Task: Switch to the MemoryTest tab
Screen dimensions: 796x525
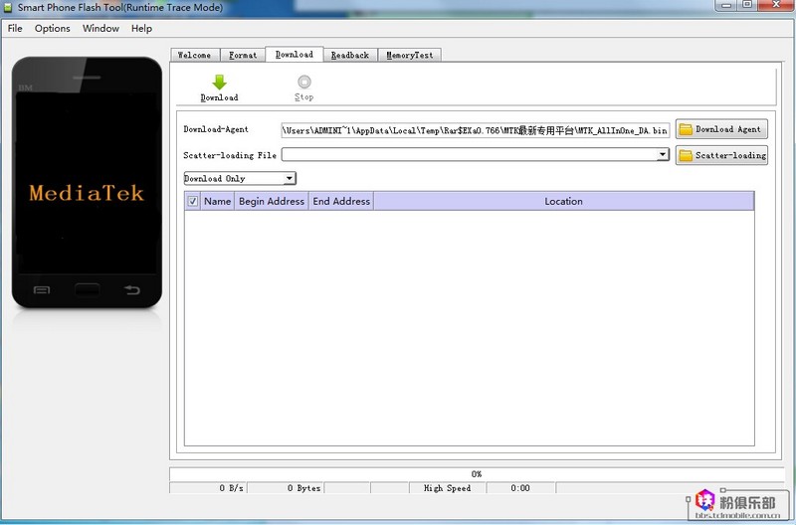Action: point(410,55)
